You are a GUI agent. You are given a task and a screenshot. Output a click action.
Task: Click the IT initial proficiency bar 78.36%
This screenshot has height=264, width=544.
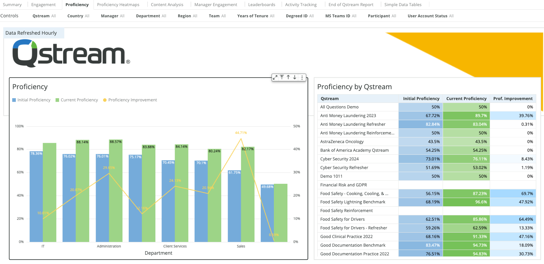tap(36, 196)
